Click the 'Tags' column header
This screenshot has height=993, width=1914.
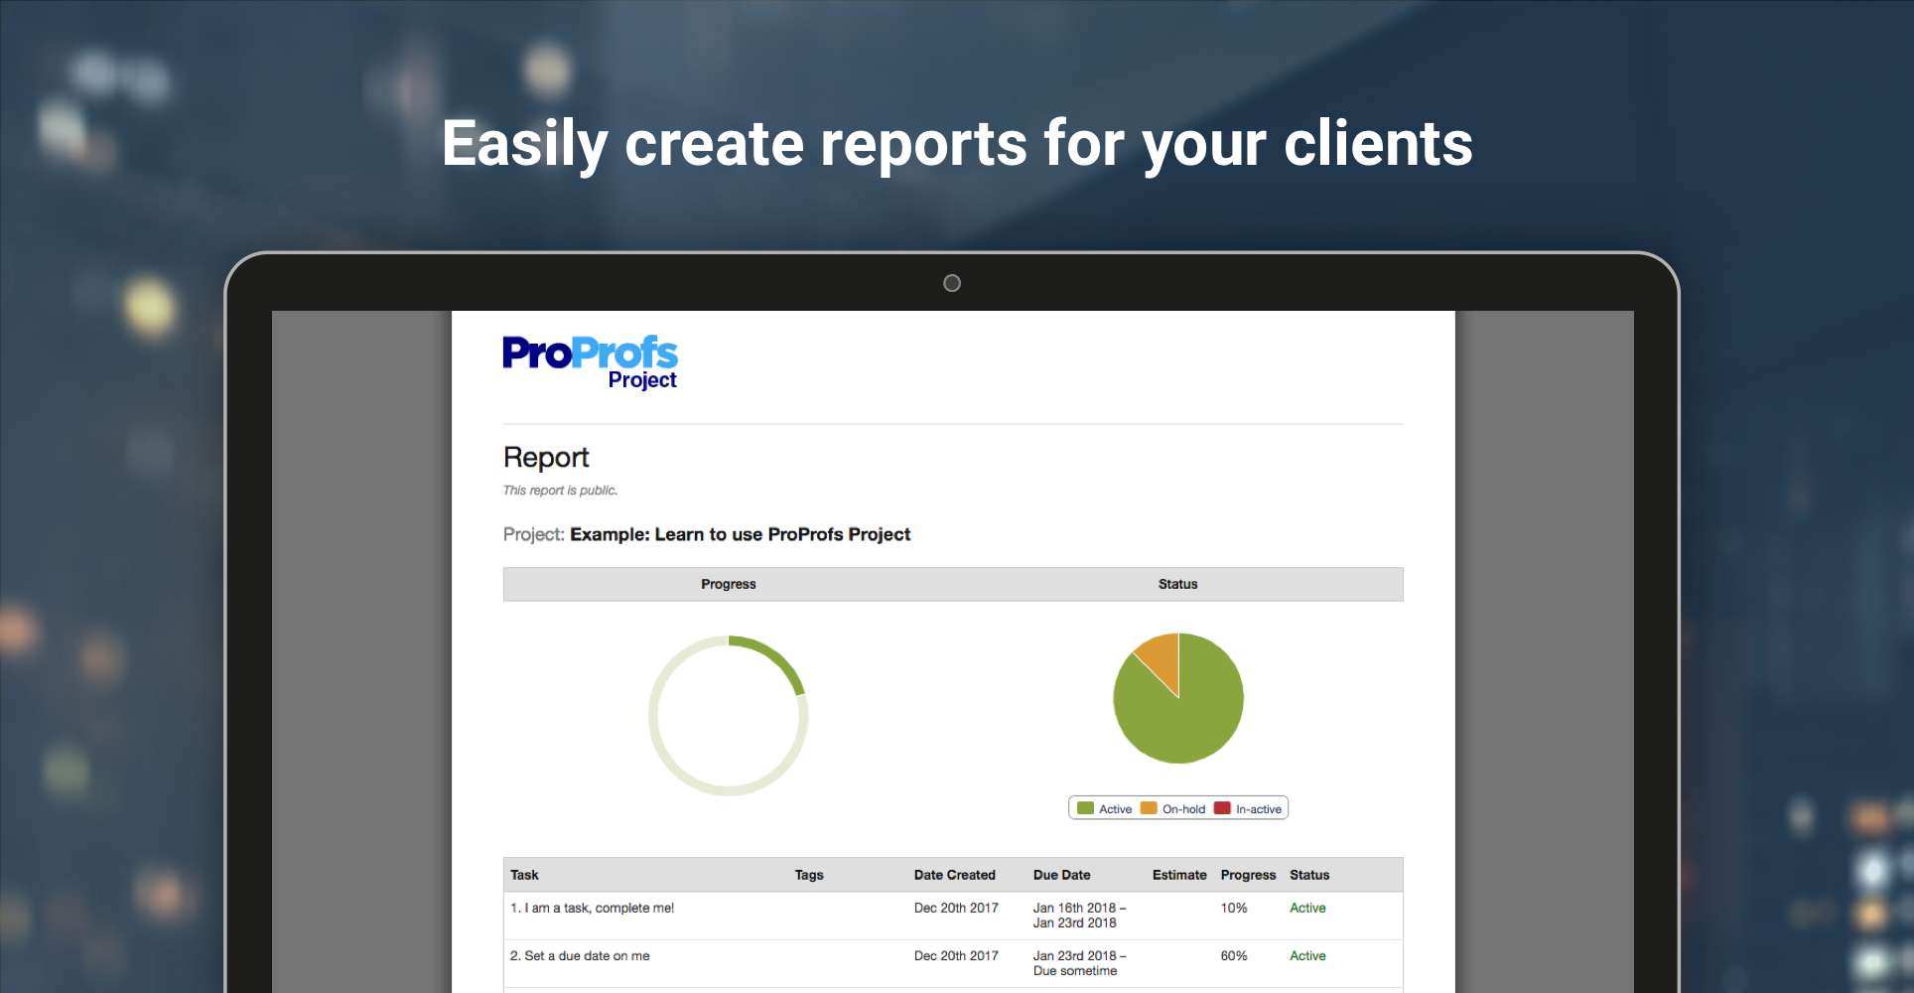[x=809, y=875]
